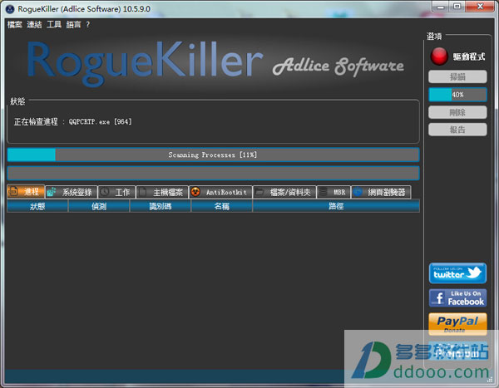Click the registry icon on 系統登錄 tab
499x388 pixels.
[x=52, y=192]
